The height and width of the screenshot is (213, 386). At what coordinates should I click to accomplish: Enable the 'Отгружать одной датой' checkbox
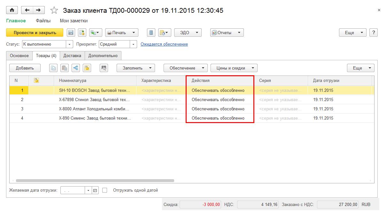pyautogui.click(x=105, y=190)
